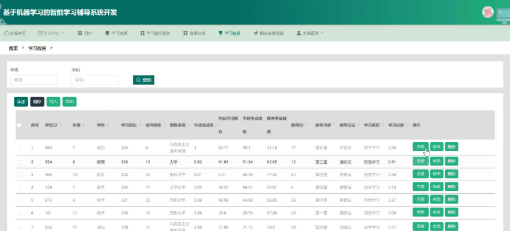Click the 首页 breadcrumb link
Viewport: 510px width, 231px height.
(x=13, y=49)
